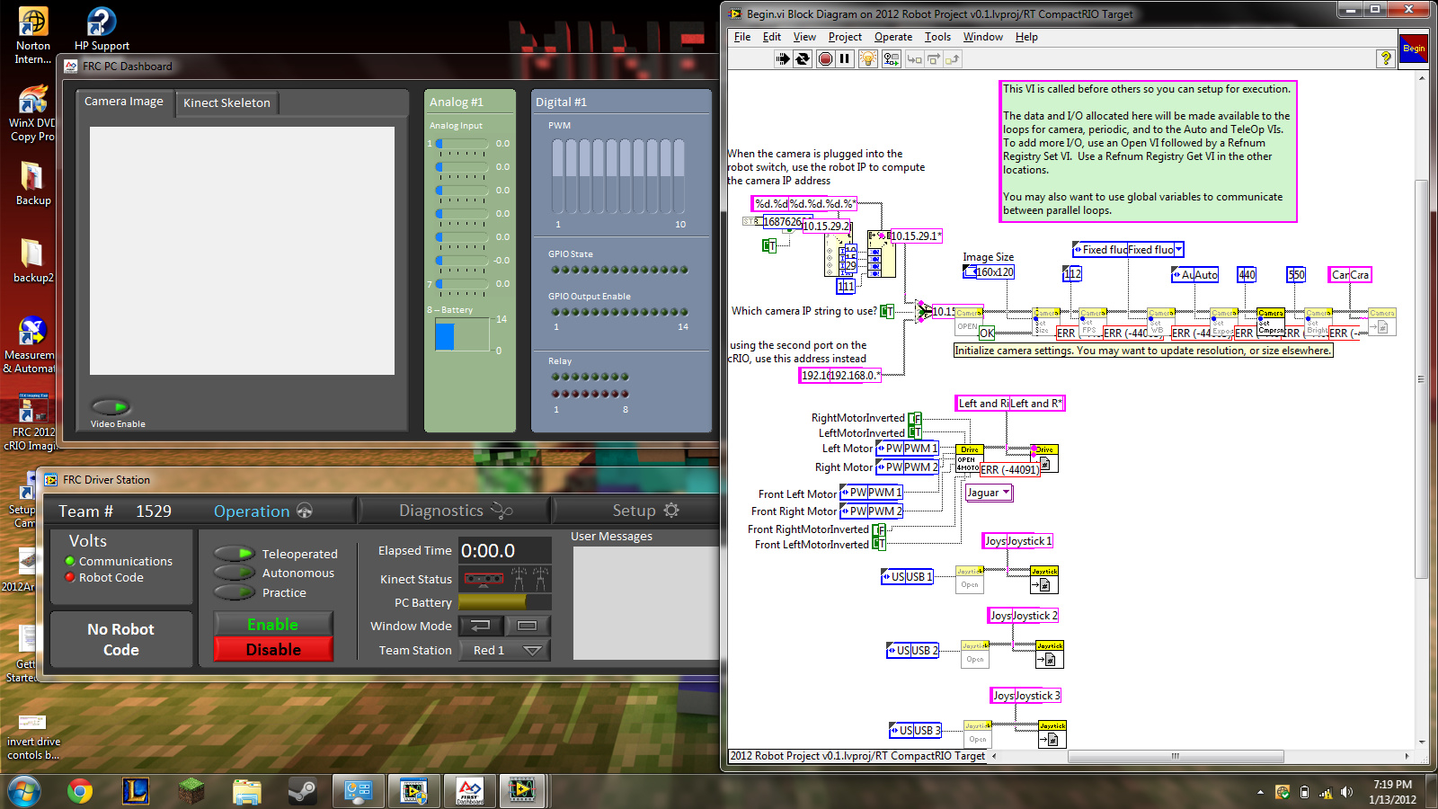
Task: Toggle LeftMotorInverted boolean constant
Action: [x=914, y=432]
